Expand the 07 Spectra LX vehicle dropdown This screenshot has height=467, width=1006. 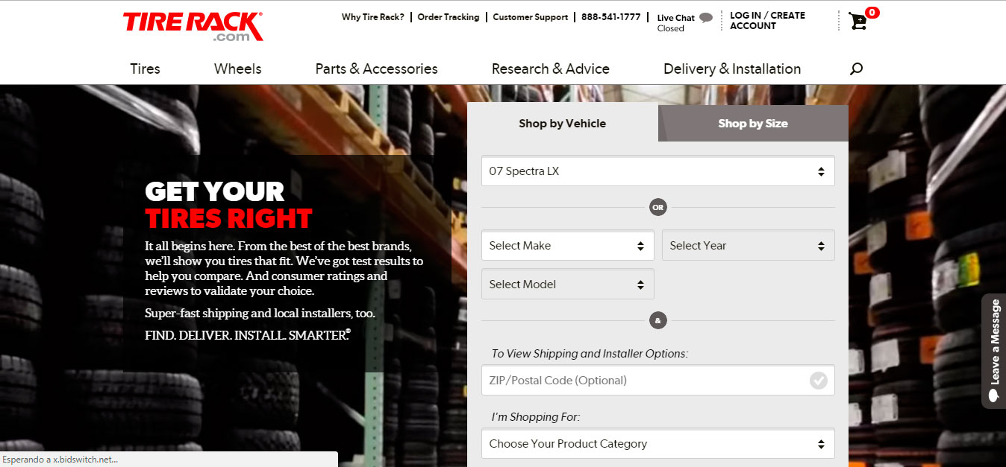pyautogui.click(x=657, y=171)
